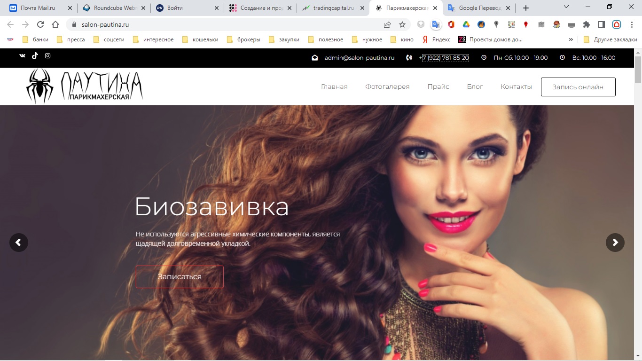
Task: Open the VK social icon
Action: [23, 56]
